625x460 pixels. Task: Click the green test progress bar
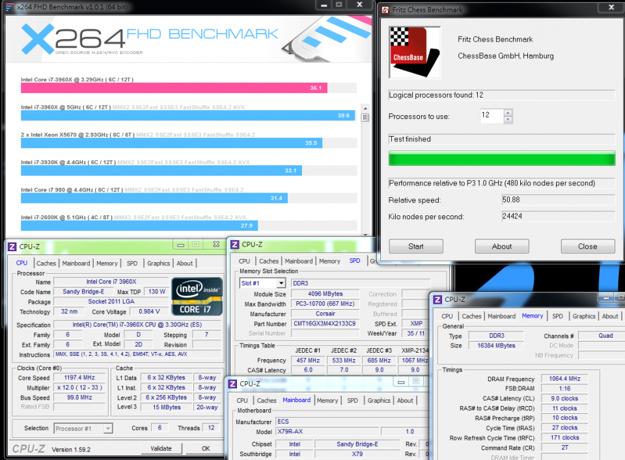(501, 158)
